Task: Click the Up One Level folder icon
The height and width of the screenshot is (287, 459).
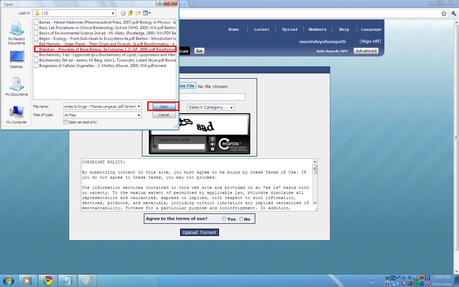Action: [130, 13]
